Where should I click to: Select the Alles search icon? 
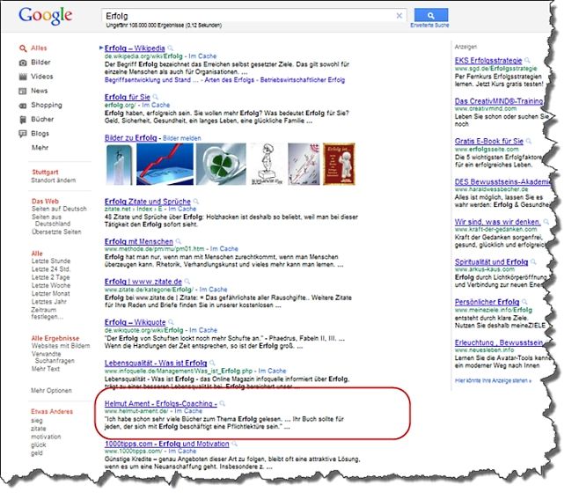pyautogui.click(x=23, y=49)
